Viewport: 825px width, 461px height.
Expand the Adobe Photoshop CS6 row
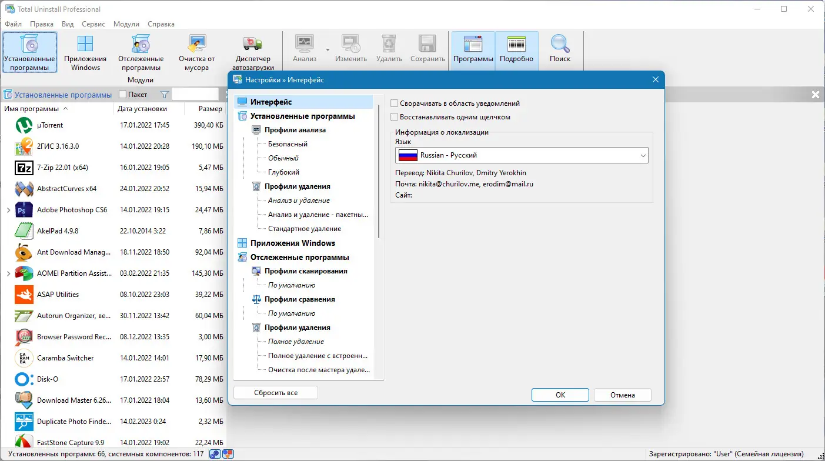8,210
